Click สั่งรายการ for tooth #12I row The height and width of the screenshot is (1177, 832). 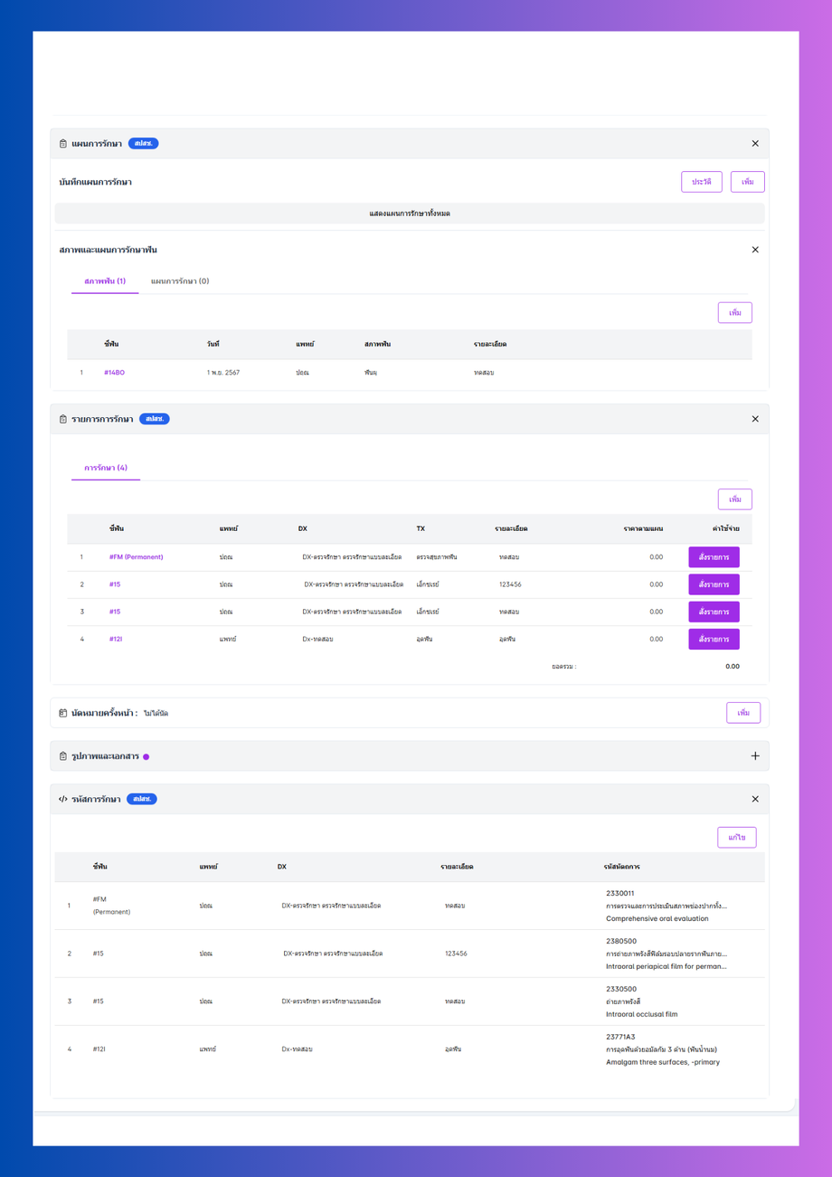(714, 639)
